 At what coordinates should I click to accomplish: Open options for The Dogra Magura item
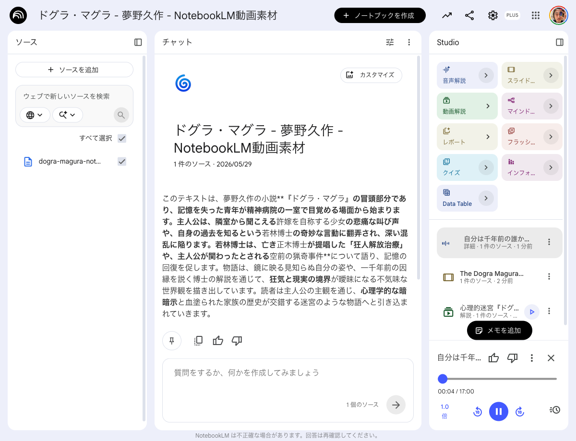(x=550, y=276)
